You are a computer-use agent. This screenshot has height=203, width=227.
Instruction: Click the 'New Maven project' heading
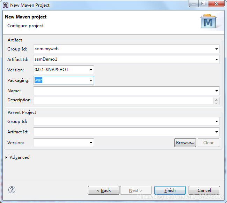pyautogui.click(x=26, y=17)
